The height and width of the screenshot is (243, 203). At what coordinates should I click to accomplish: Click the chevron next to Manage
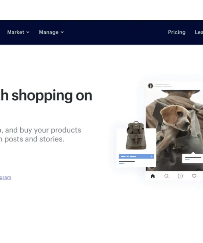pos(62,32)
